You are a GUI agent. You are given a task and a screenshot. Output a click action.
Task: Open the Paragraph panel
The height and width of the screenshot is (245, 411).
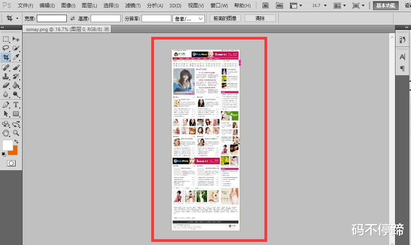pyautogui.click(x=402, y=69)
